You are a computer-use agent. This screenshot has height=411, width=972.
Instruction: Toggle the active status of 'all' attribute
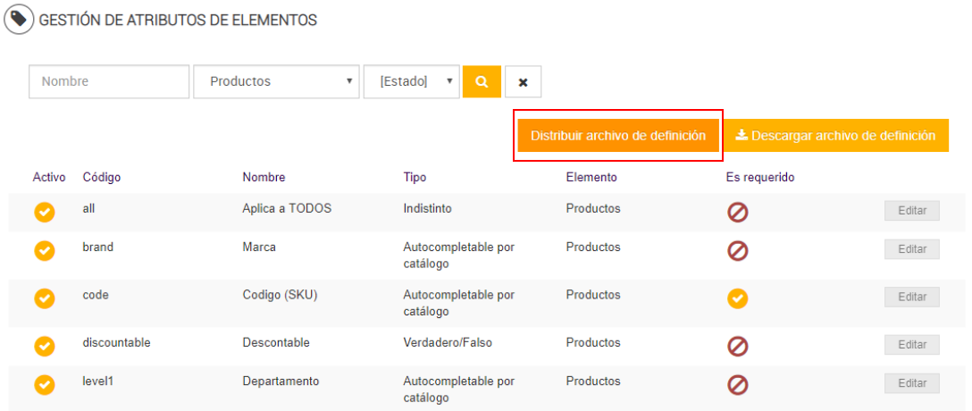[44, 212]
